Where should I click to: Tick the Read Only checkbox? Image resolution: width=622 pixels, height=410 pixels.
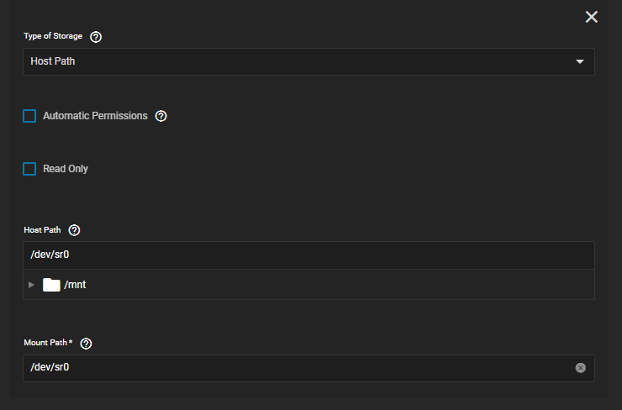29,169
